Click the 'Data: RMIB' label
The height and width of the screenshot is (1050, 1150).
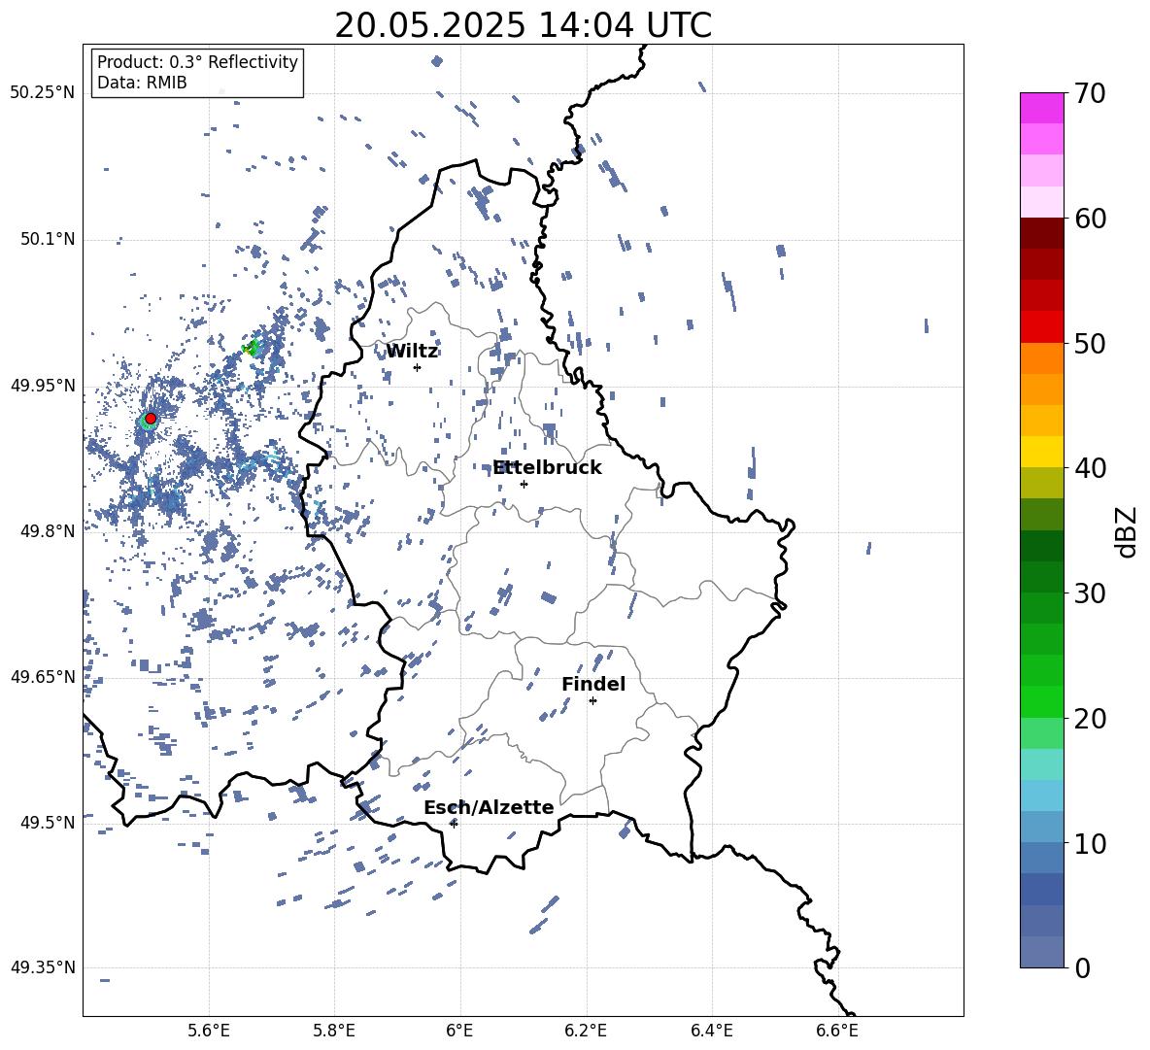coord(142,83)
